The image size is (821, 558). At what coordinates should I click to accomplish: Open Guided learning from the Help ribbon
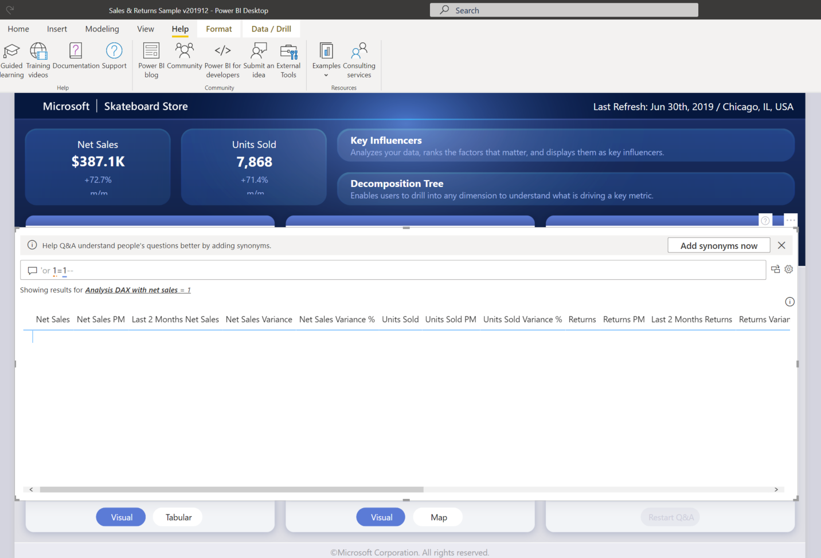point(11,60)
